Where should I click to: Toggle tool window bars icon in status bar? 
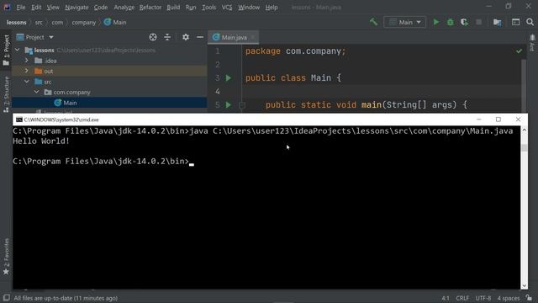tap(6, 298)
